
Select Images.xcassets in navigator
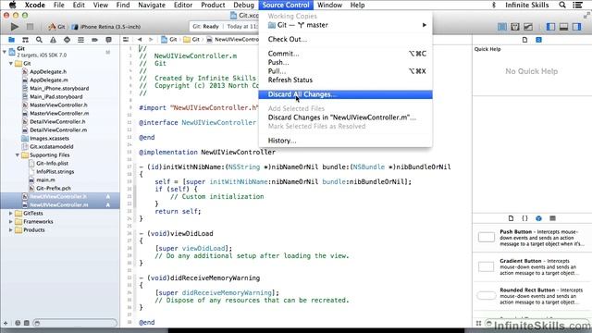(x=49, y=138)
